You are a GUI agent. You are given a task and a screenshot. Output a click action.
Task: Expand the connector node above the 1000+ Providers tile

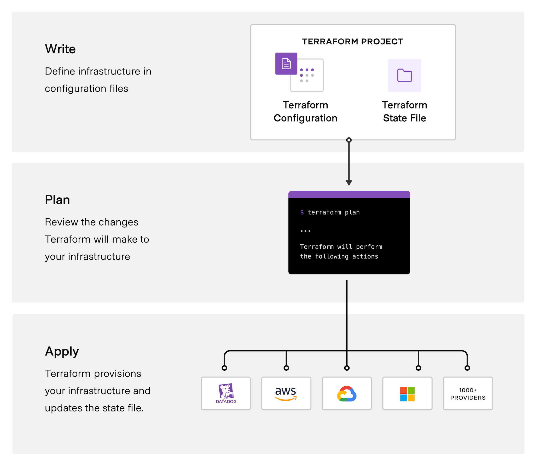pyautogui.click(x=468, y=368)
